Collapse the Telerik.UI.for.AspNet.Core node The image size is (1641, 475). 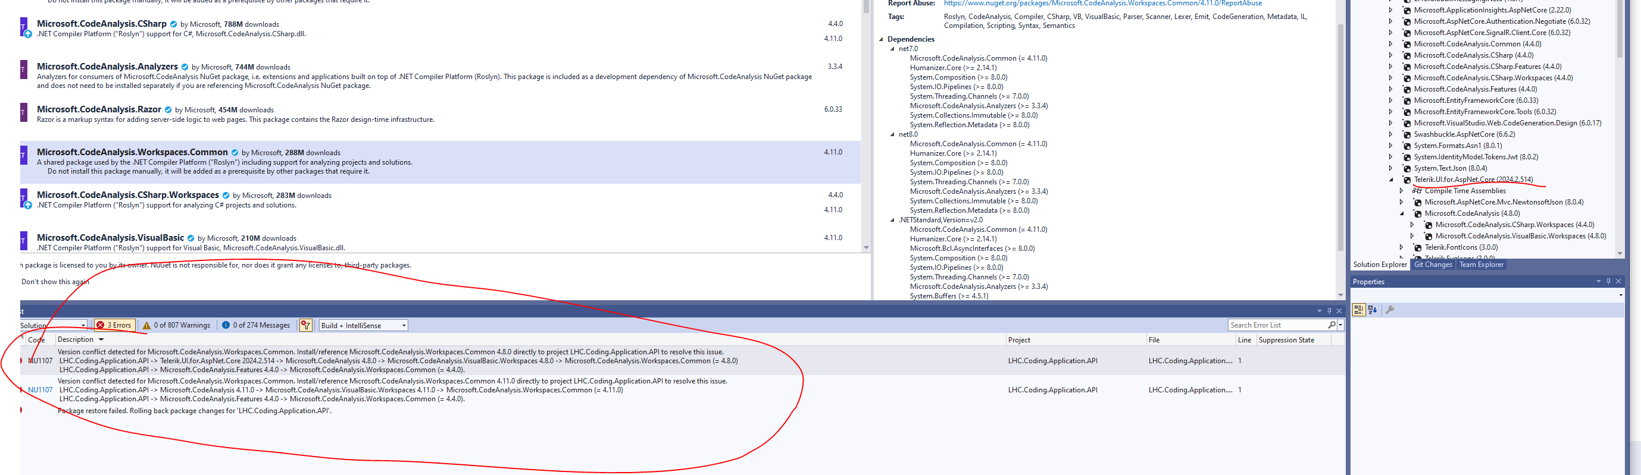pos(1390,180)
